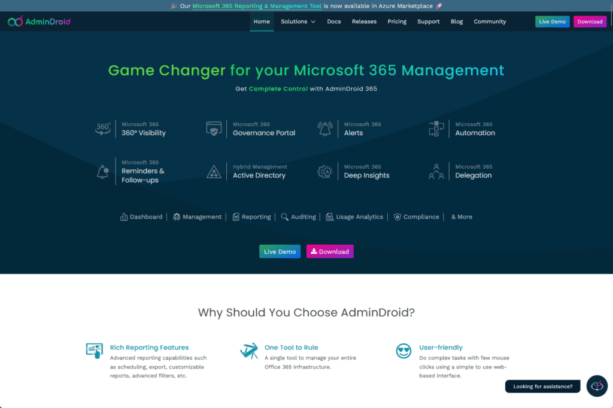613x408 pixels.
Task: Open the Releases nav item
Action: click(364, 22)
